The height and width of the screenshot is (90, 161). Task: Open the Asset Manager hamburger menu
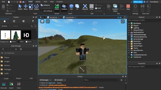[x=3, y=49]
